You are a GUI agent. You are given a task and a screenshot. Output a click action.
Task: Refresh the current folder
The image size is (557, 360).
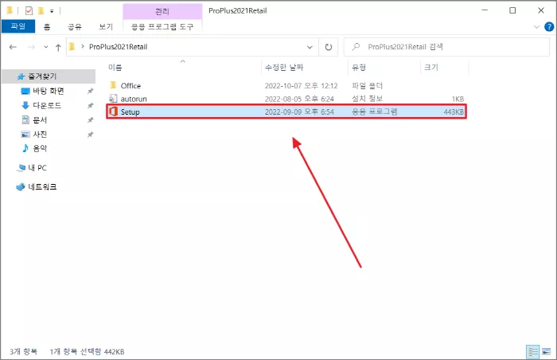click(329, 47)
